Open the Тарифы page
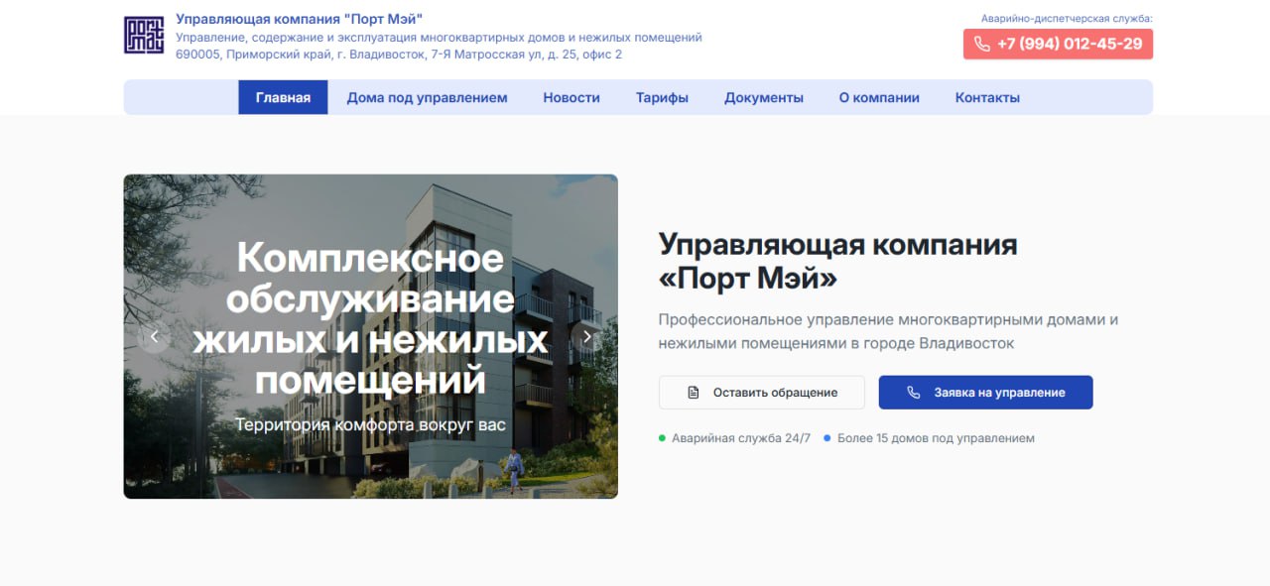 [x=662, y=96]
